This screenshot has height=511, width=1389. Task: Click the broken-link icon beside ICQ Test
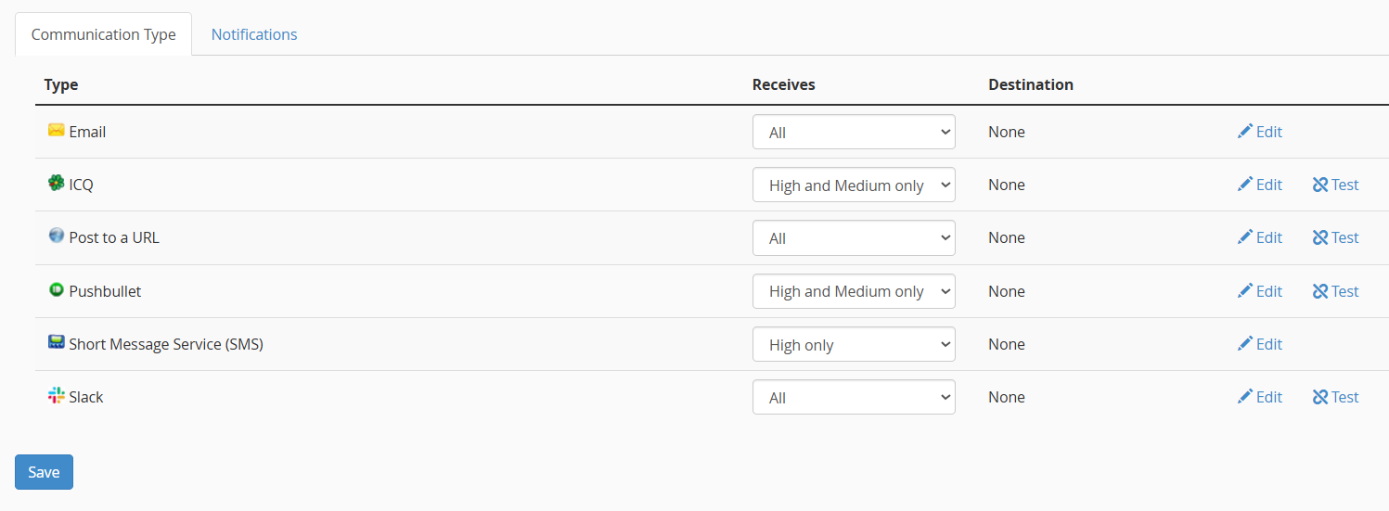tap(1320, 185)
